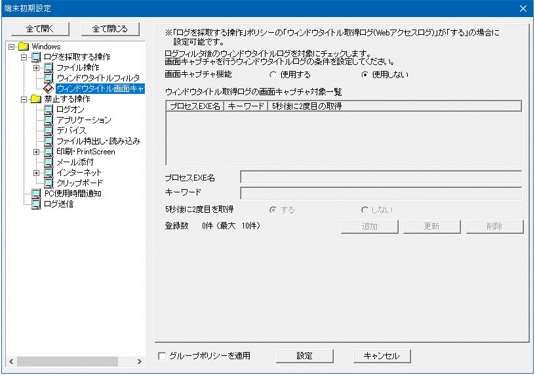The height and width of the screenshot is (375, 535).
Task: Click the アプリケーション computer icon
Action: tap(49, 120)
